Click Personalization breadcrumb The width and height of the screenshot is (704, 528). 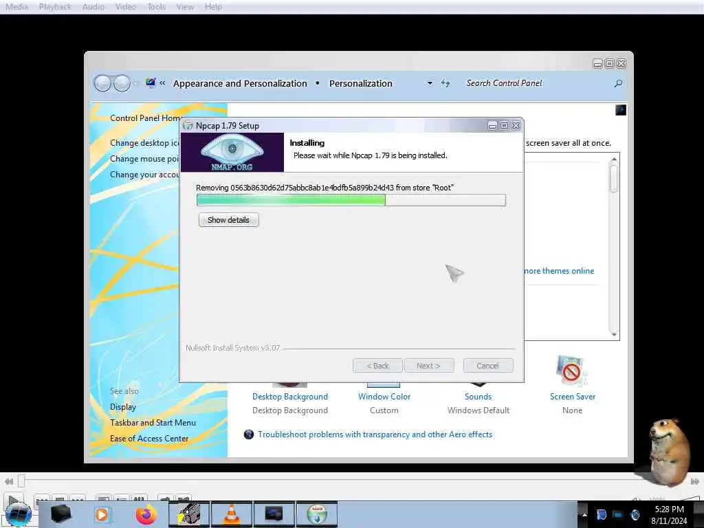(x=361, y=83)
